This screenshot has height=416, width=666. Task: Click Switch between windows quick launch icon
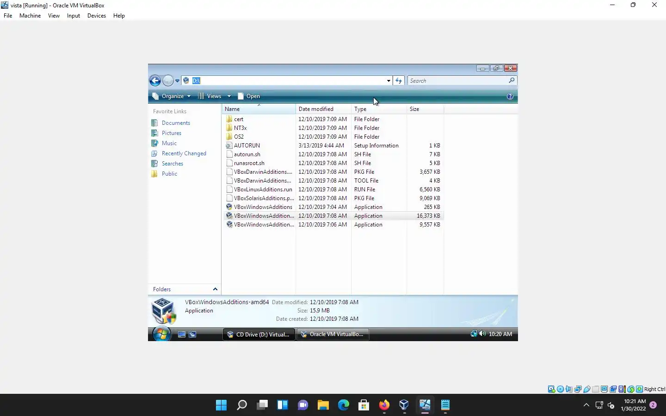tap(192, 334)
